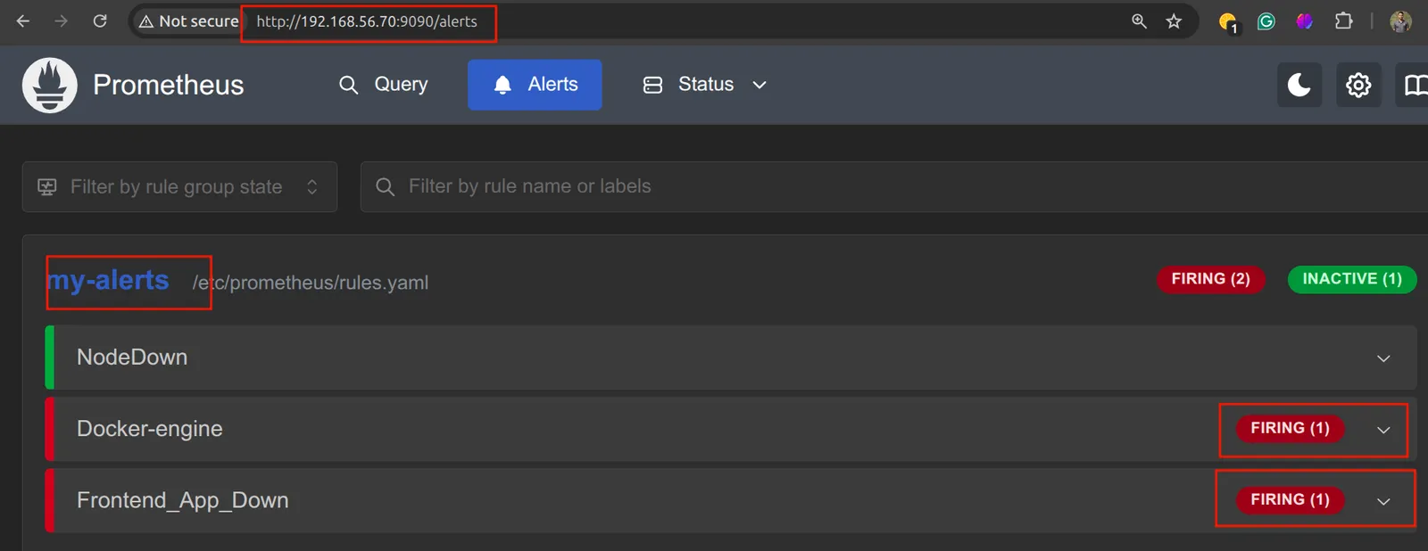
Task: Click the Docker-engine FIRING (1) badge
Action: point(1290,428)
